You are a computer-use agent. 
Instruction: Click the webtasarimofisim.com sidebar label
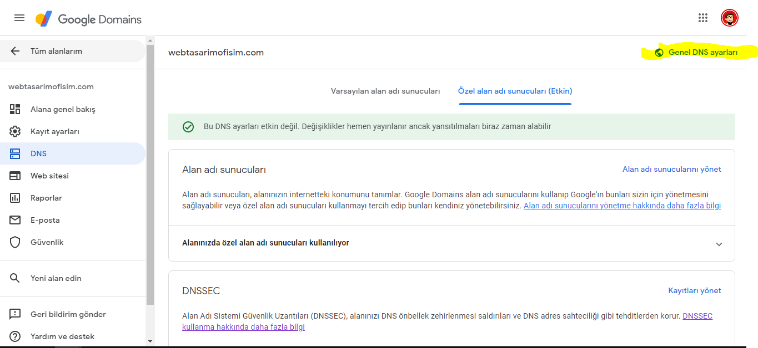[x=51, y=86]
